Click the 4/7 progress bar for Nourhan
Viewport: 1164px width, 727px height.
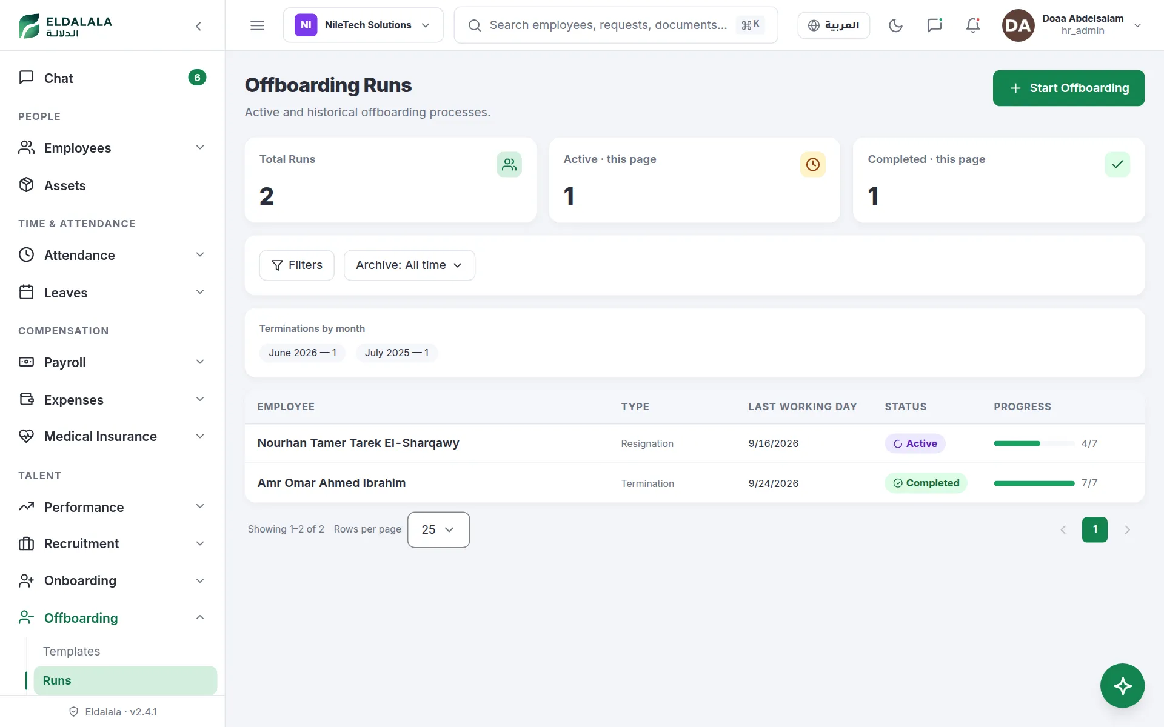coord(1034,443)
